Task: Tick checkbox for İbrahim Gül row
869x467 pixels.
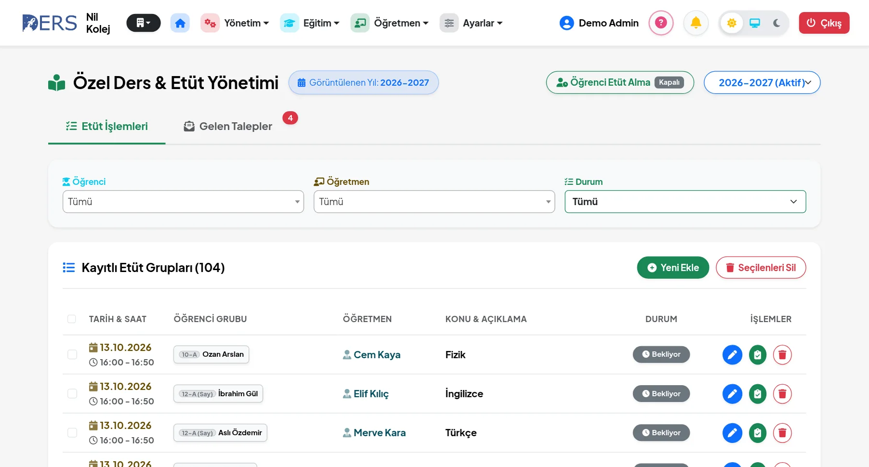Action: coord(72,393)
